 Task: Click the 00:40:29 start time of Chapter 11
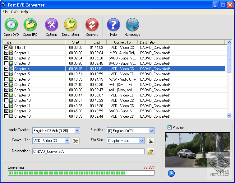76,106
